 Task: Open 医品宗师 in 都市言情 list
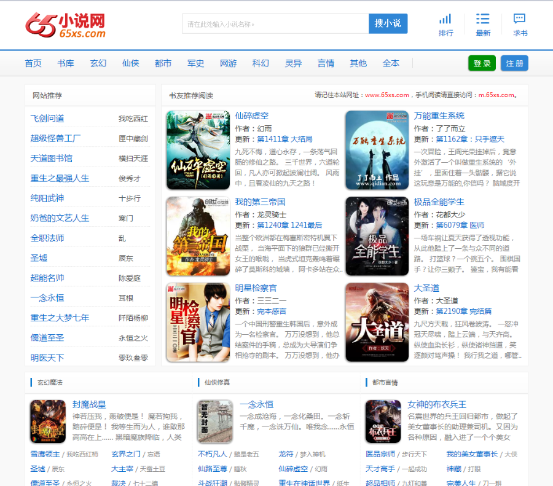[380, 454]
